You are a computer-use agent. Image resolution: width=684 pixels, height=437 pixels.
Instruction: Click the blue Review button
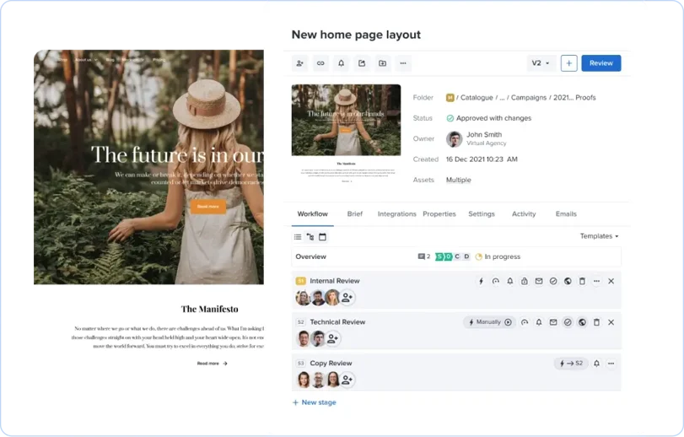pos(601,63)
